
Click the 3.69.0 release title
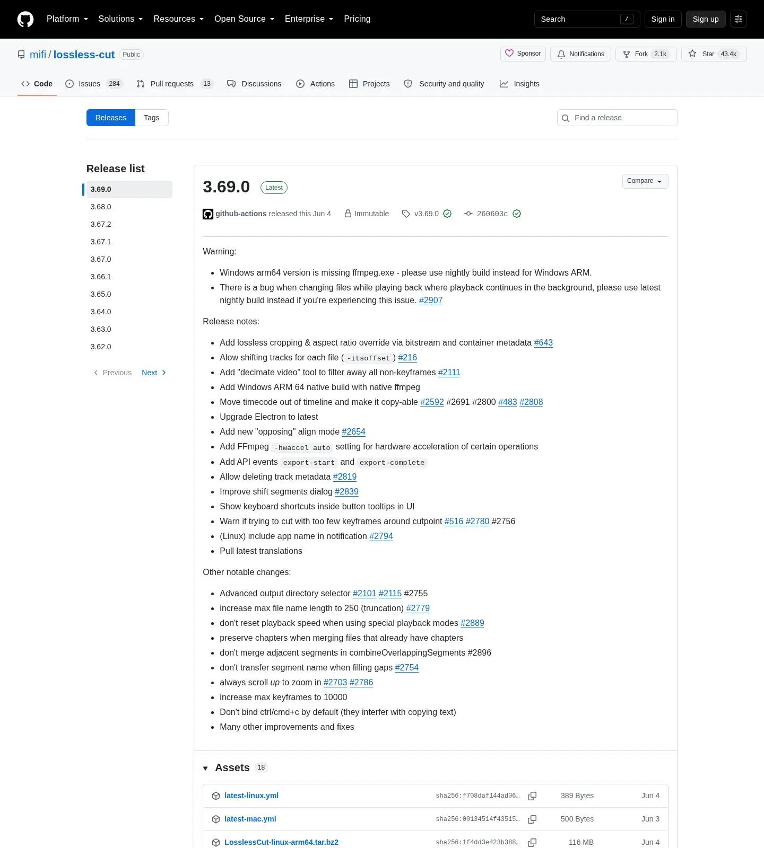click(226, 187)
